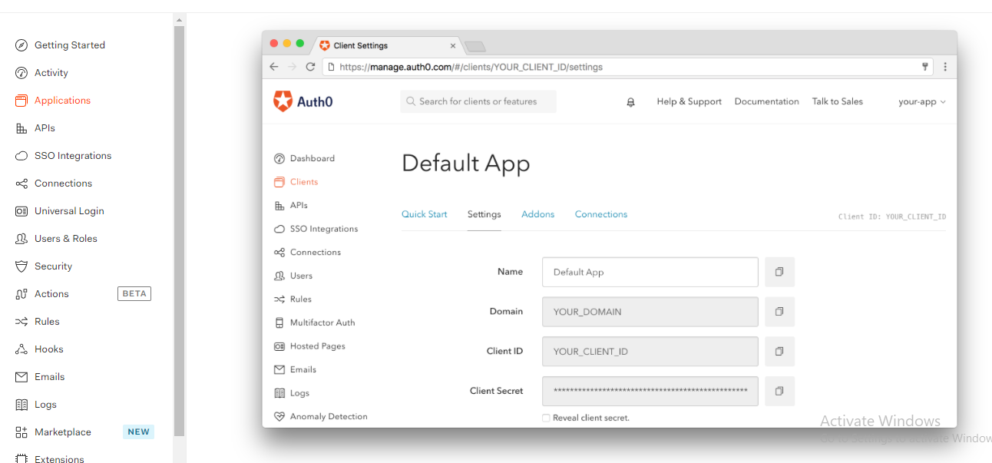
Task: Open Anomaly Detection in the inner sidebar
Action: click(x=321, y=416)
